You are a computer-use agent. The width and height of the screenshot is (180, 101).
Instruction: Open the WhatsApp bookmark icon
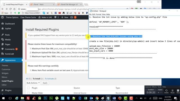19,13
